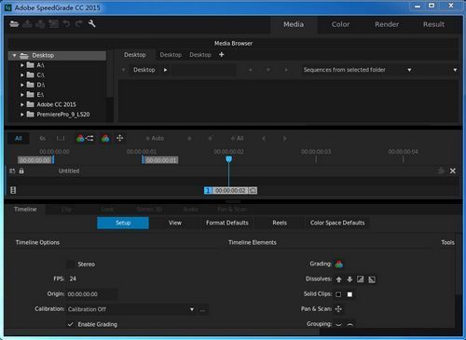Viewport: 466px width, 340px height.
Task: Click the Desktop path breadcrumb
Action: tap(144, 70)
